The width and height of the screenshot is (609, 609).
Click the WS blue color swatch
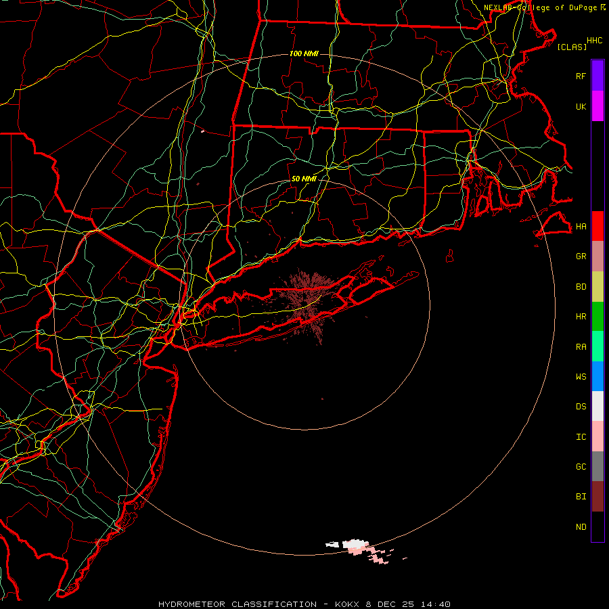597,376
